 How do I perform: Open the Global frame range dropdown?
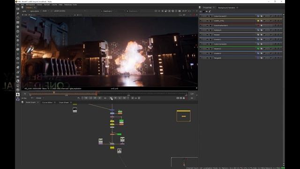click(x=39, y=98)
